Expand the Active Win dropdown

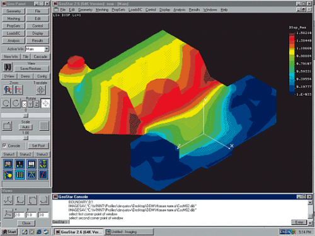47,49
